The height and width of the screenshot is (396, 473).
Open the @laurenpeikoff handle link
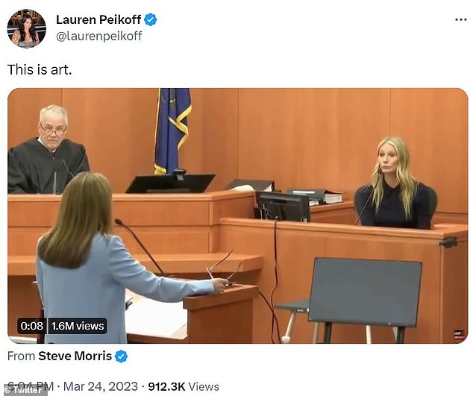[99, 36]
